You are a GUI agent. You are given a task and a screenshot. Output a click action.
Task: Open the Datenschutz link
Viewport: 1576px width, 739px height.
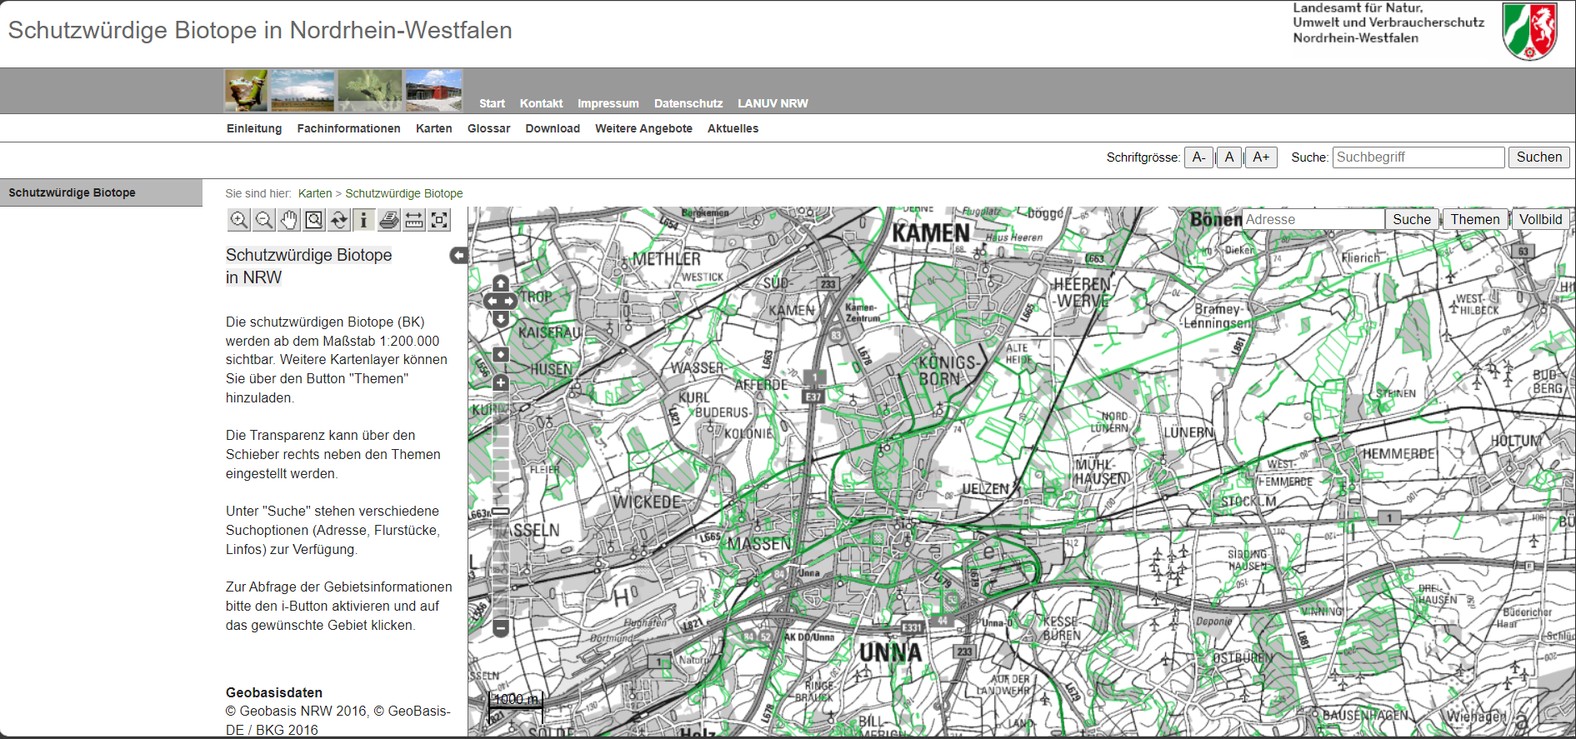(x=688, y=103)
